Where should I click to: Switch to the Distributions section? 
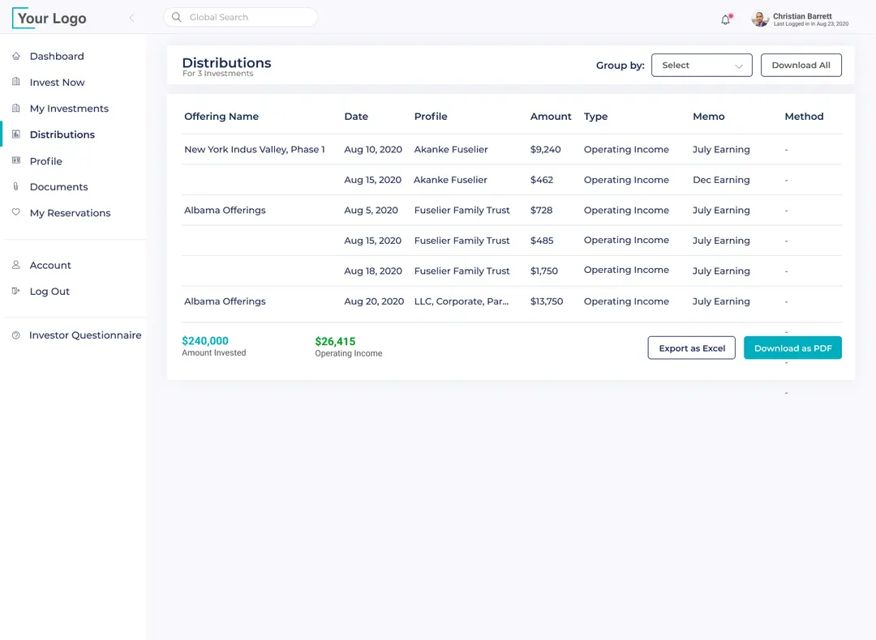tap(62, 134)
